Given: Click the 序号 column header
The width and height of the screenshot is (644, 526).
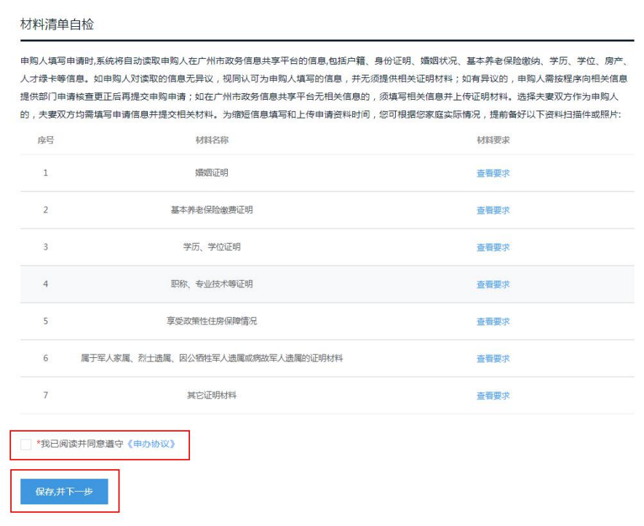Looking at the screenshot, I should [45, 140].
